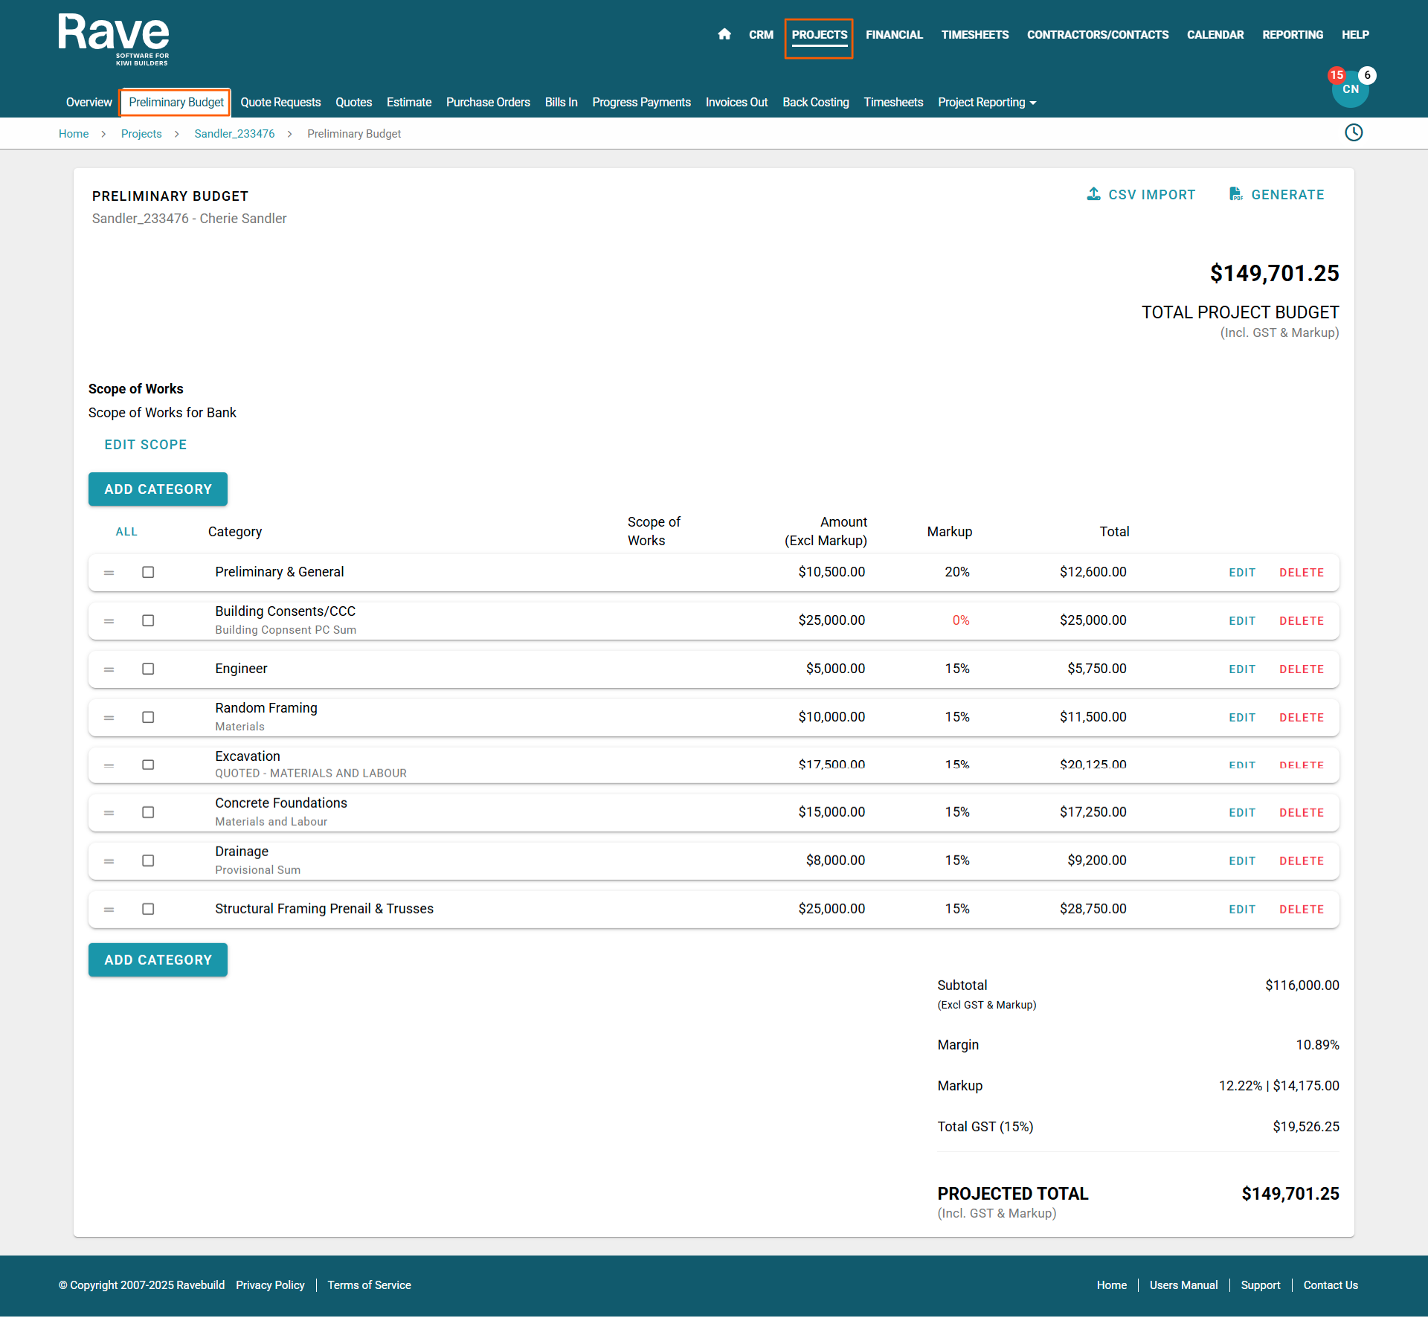Open the CN user avatar
This screenshot has width=1428, height=1318.
click(x=1350, y=91)
